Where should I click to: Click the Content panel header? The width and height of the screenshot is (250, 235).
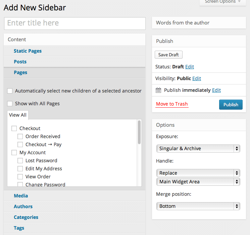point(74,40)
